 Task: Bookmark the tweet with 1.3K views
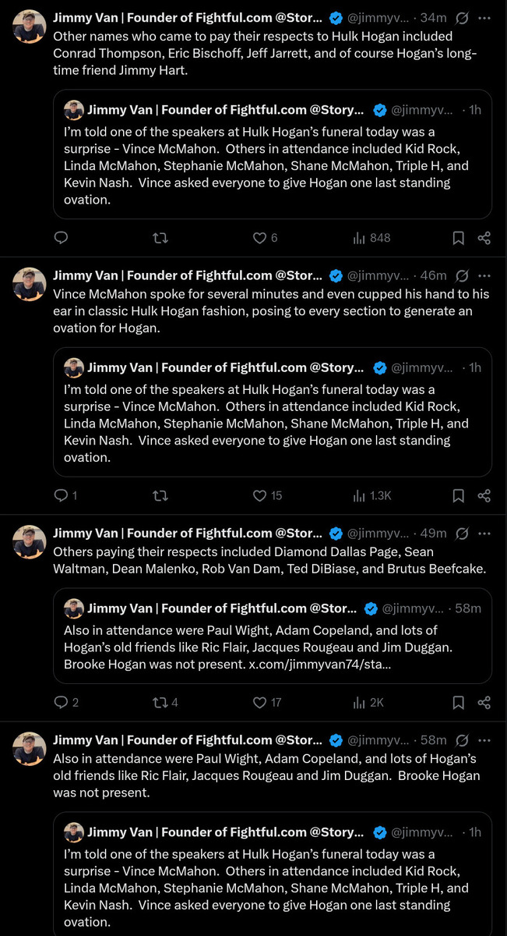pyautogui.click(x=459, y=495)
